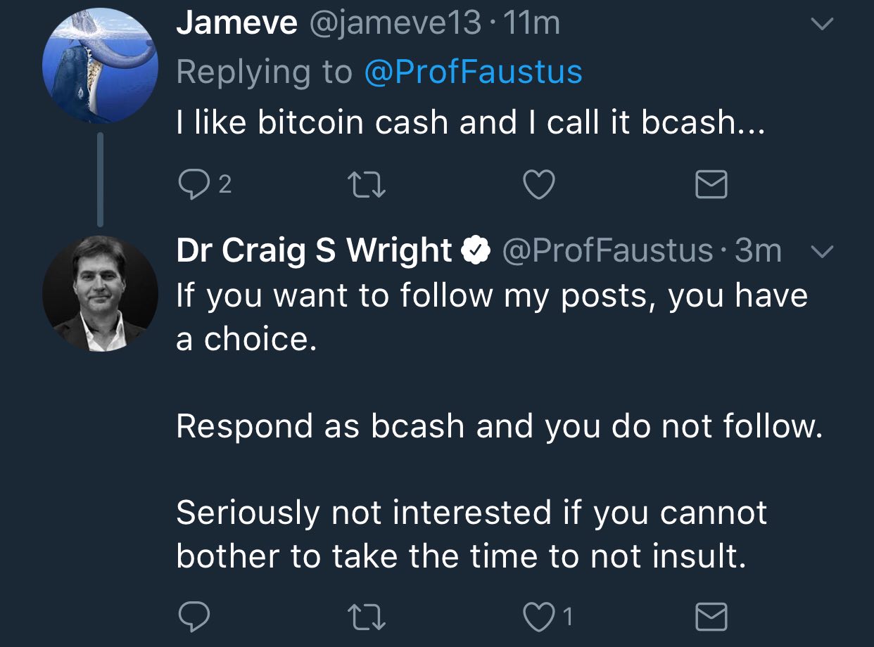Open options chevron on Jameve's tweet
The image size is (874, 647).
point(822,25)
